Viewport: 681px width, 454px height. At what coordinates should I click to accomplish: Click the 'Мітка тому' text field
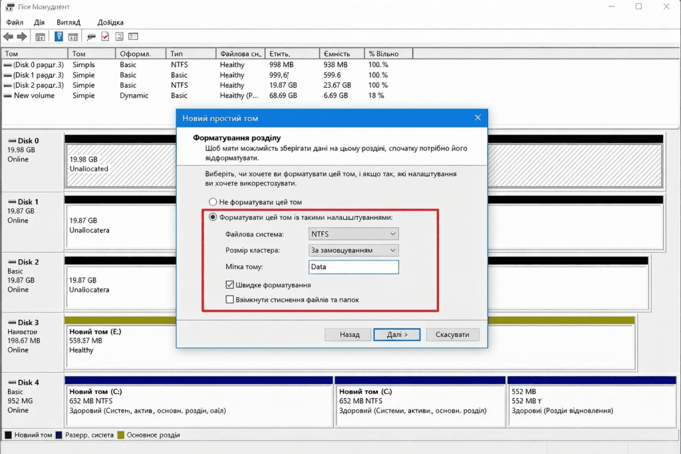(354, 267)
